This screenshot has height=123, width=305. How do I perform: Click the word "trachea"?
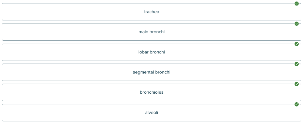click(152, 12)
